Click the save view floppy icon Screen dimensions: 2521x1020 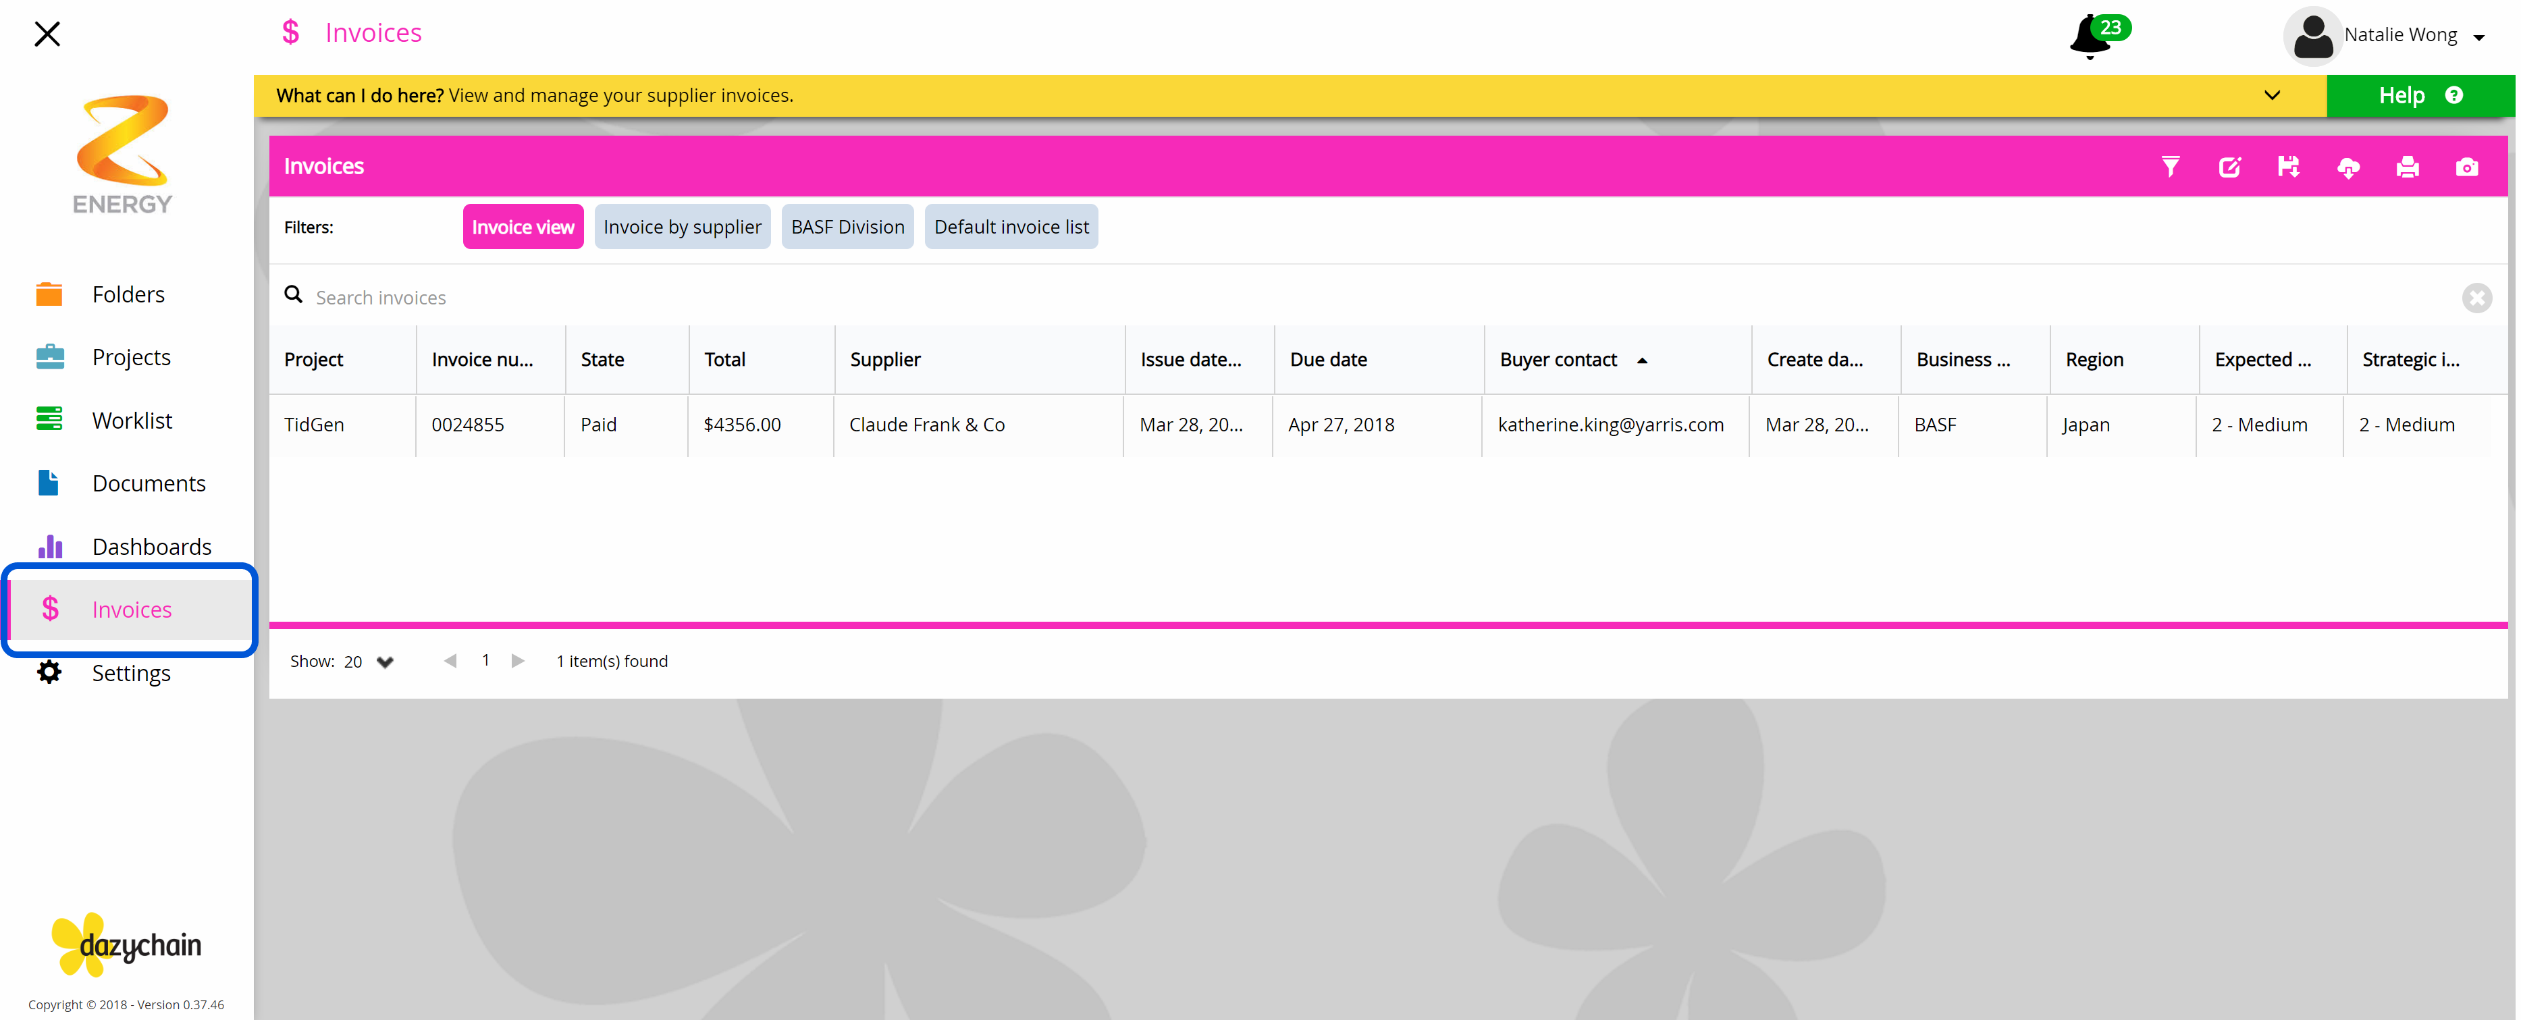click(x=2288, y=167)
